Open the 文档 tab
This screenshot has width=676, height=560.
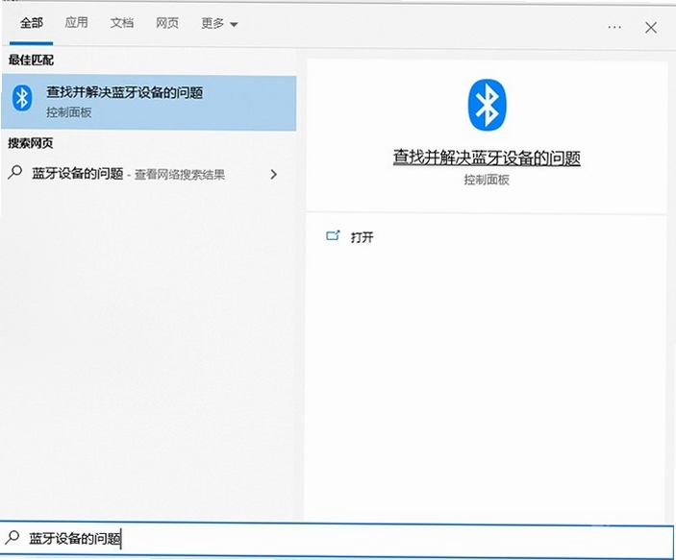click(121, 23)
